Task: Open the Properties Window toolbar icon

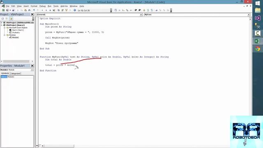Action: (62, 10)
